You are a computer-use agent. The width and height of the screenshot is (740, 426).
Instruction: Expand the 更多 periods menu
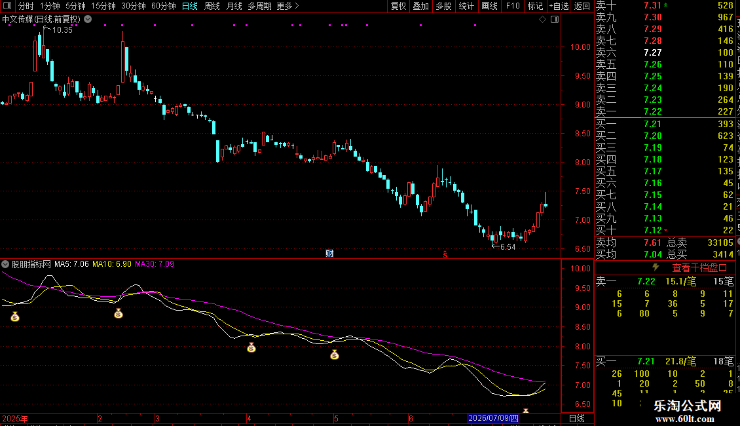click(x=287, y=6)
